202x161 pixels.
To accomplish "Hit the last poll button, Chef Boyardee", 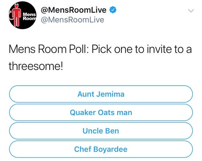I will [x=101, y=149].
